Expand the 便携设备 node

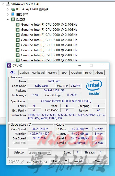(8, 14)
